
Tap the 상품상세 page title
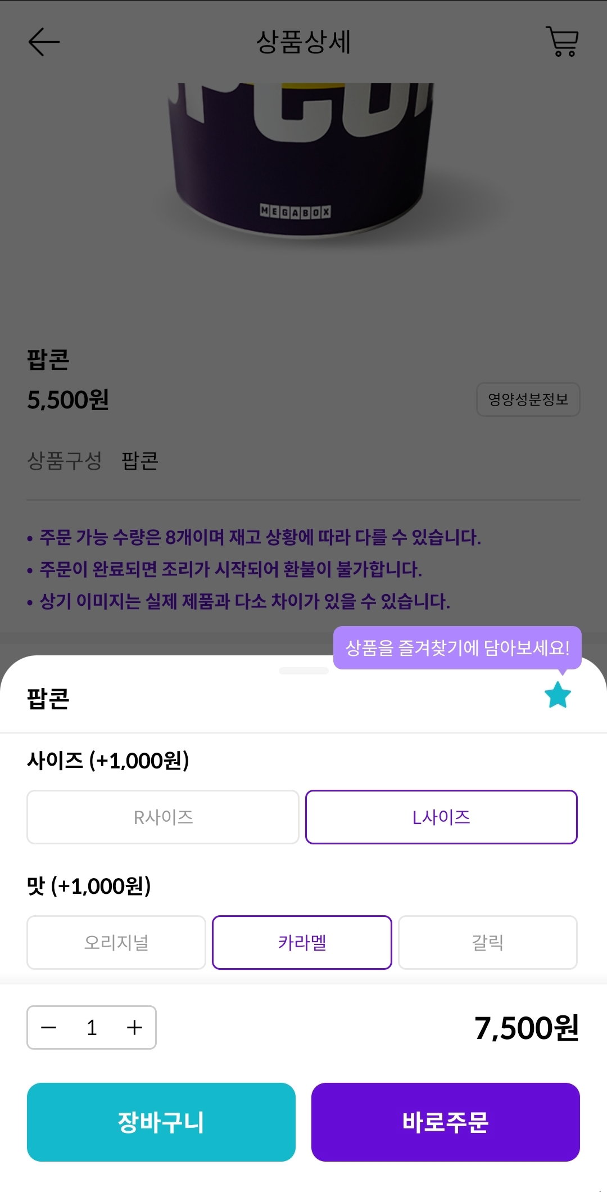(303, 42)
